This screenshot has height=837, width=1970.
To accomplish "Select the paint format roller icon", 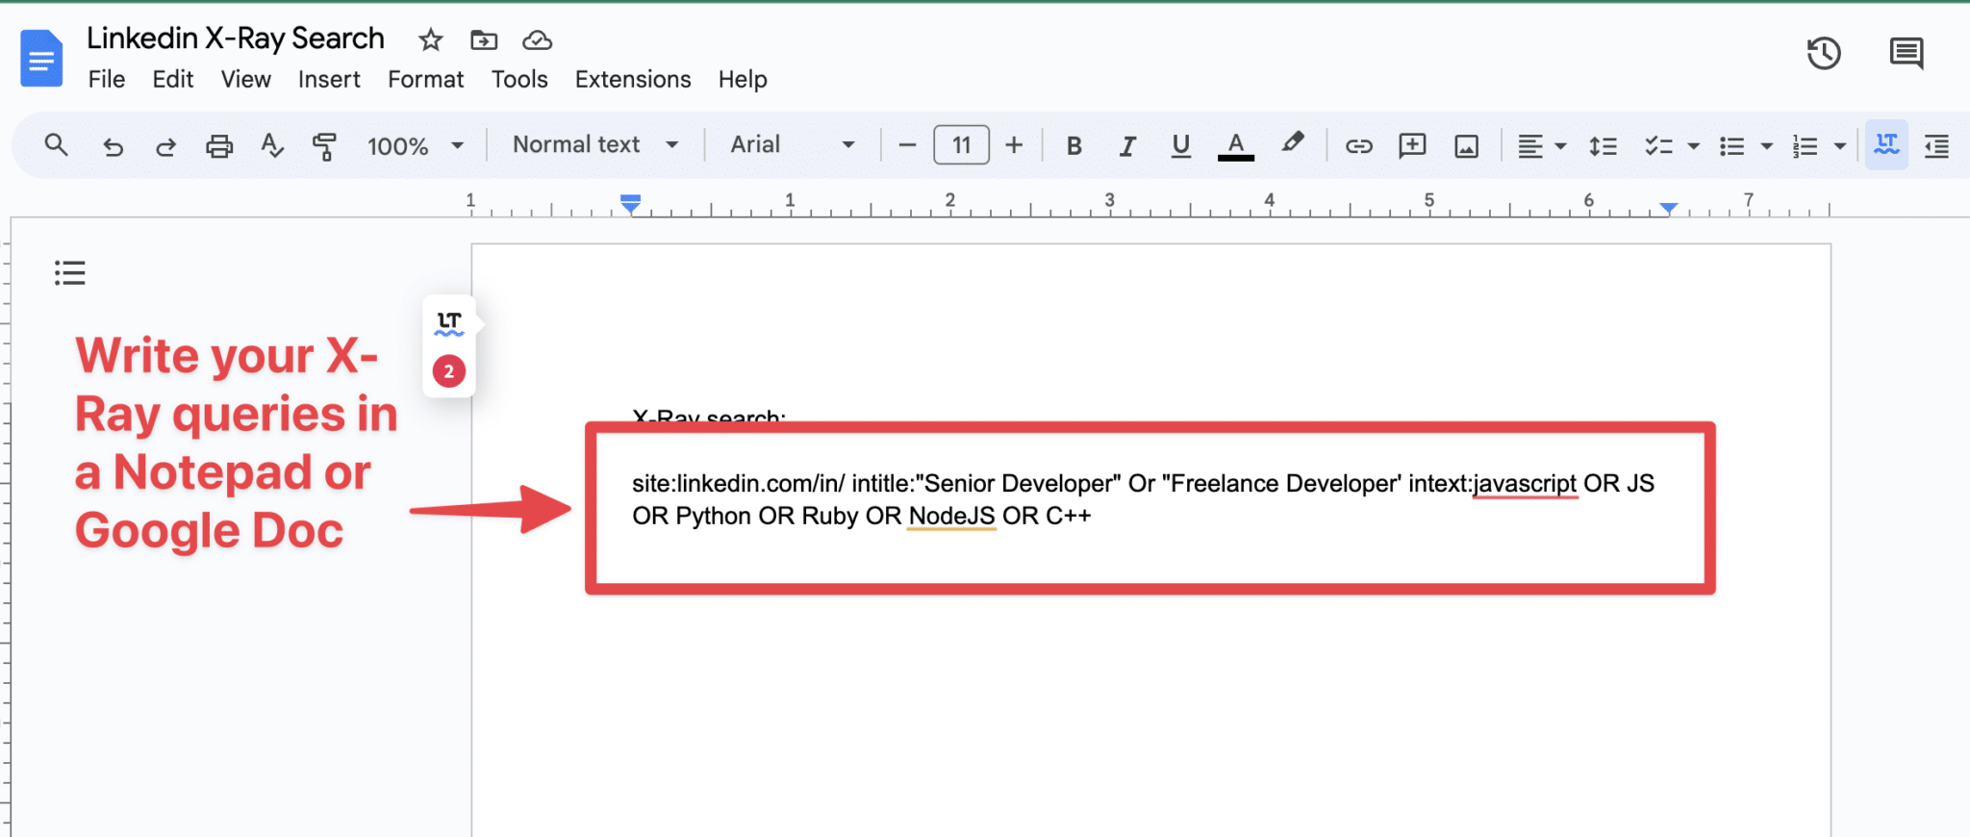I will (x=324, y=146).
